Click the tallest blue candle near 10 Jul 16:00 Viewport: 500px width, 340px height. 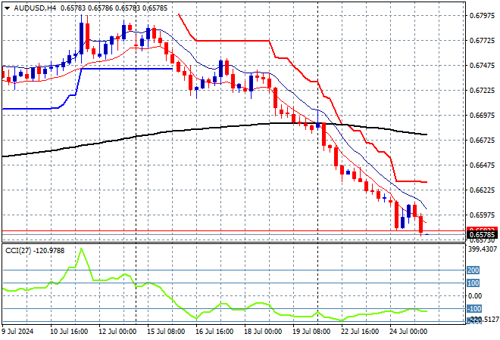click(82, 39)
